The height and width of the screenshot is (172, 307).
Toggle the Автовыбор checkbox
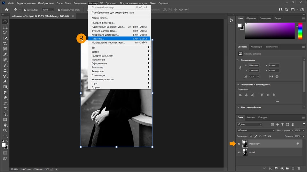[x=25, y=10]
